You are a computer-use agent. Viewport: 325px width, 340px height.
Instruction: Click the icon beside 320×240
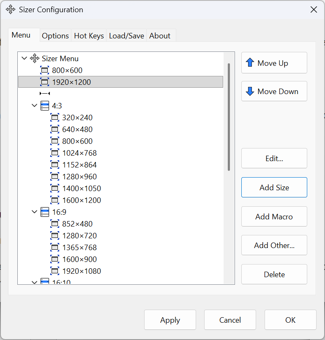pos(55,118)
